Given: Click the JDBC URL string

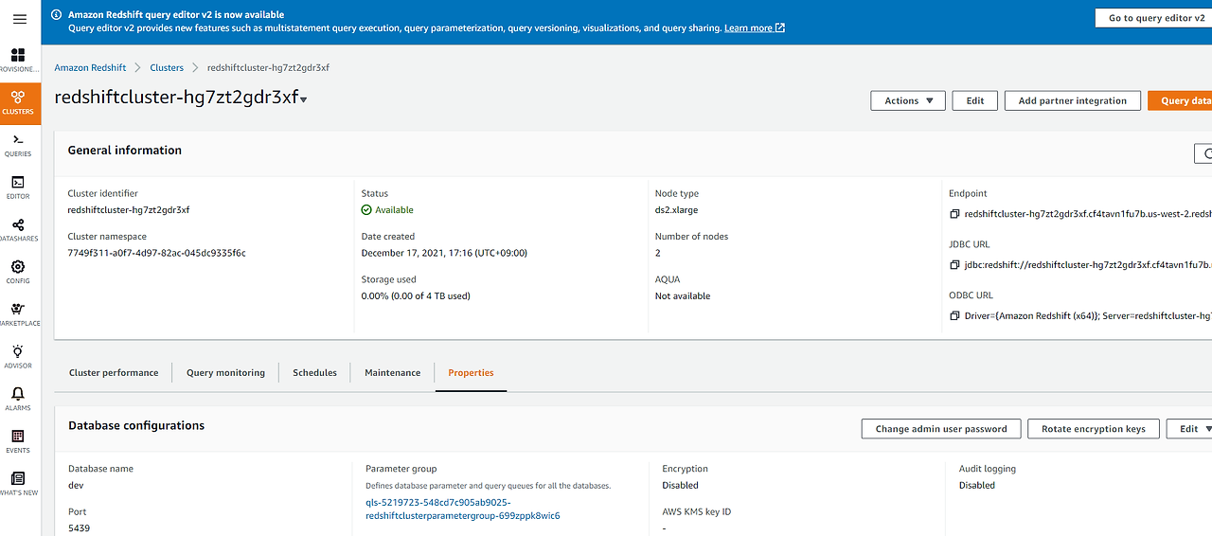Looking at the screenshot, I should pyautogui.click(x=1088, y=265).
